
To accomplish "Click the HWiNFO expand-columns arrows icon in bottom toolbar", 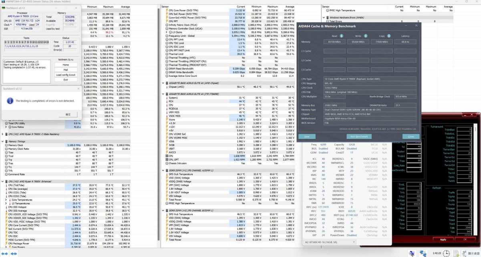I will [4, 253].
